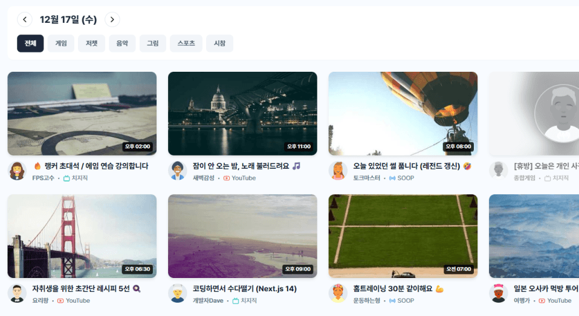579x316 pixels.
Task: Click 운동하는형 avatar icon
Action: 338,294
